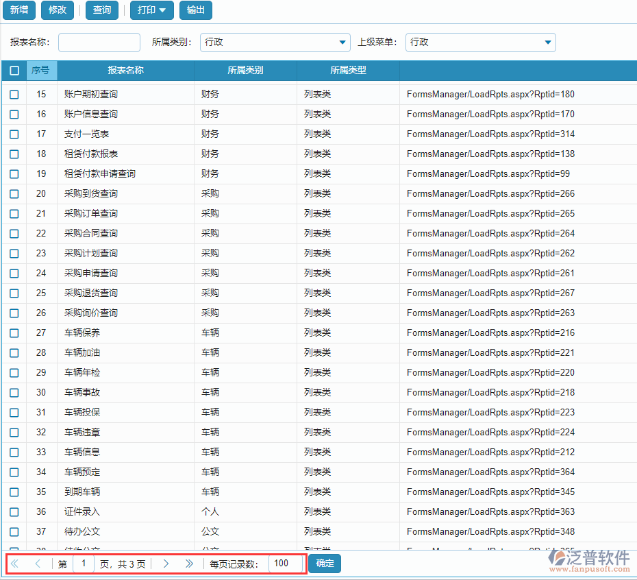This screenshot has height=580, width=637.
Task: Click the previous page arrow icon
Action: point(38,564)
